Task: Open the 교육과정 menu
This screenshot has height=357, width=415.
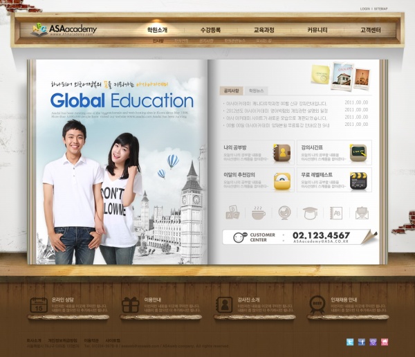Action: pyautogui.click(x=264, y=30)
